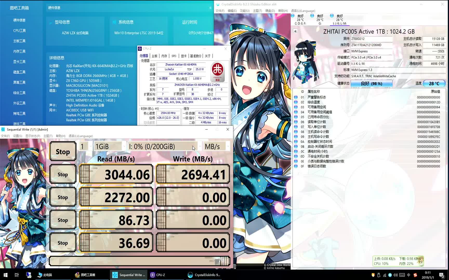Select the I: J: K: L: M: disk

point(340,20)
